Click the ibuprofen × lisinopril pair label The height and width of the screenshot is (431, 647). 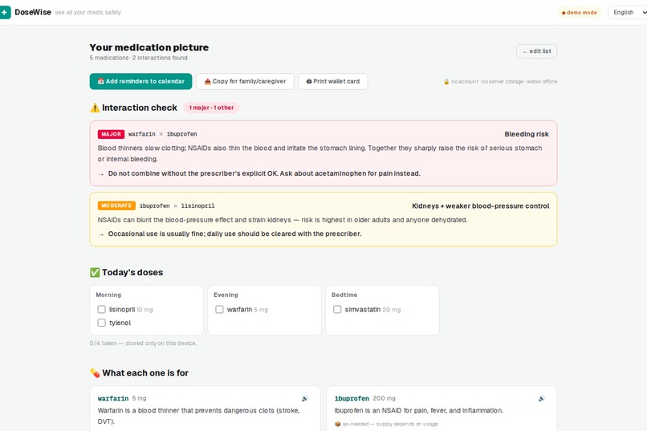coord(177,205)
